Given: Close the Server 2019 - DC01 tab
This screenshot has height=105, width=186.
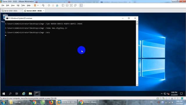Looking at the screenshot, I should click(21, 11).
